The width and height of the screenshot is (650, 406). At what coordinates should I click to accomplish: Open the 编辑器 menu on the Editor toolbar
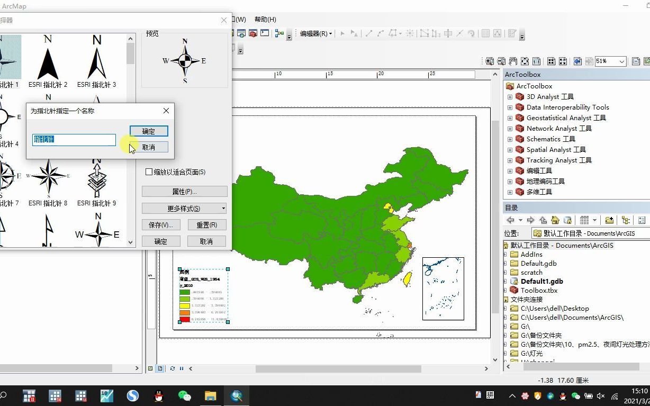coord(314,33)
